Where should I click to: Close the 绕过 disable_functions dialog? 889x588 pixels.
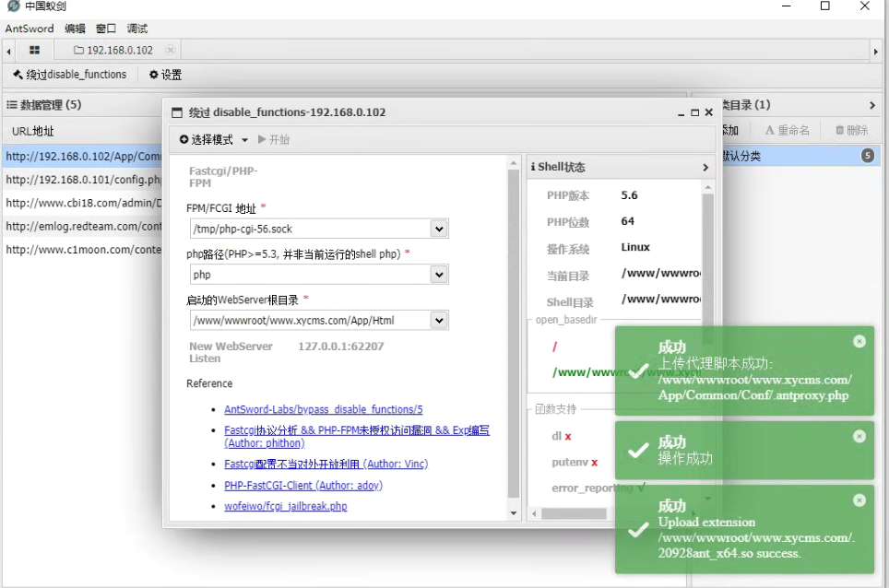coord(708,112)
